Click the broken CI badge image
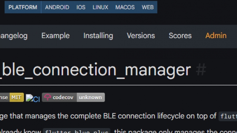The width and height of the screenshot is (237, 133). pos(33,98)
